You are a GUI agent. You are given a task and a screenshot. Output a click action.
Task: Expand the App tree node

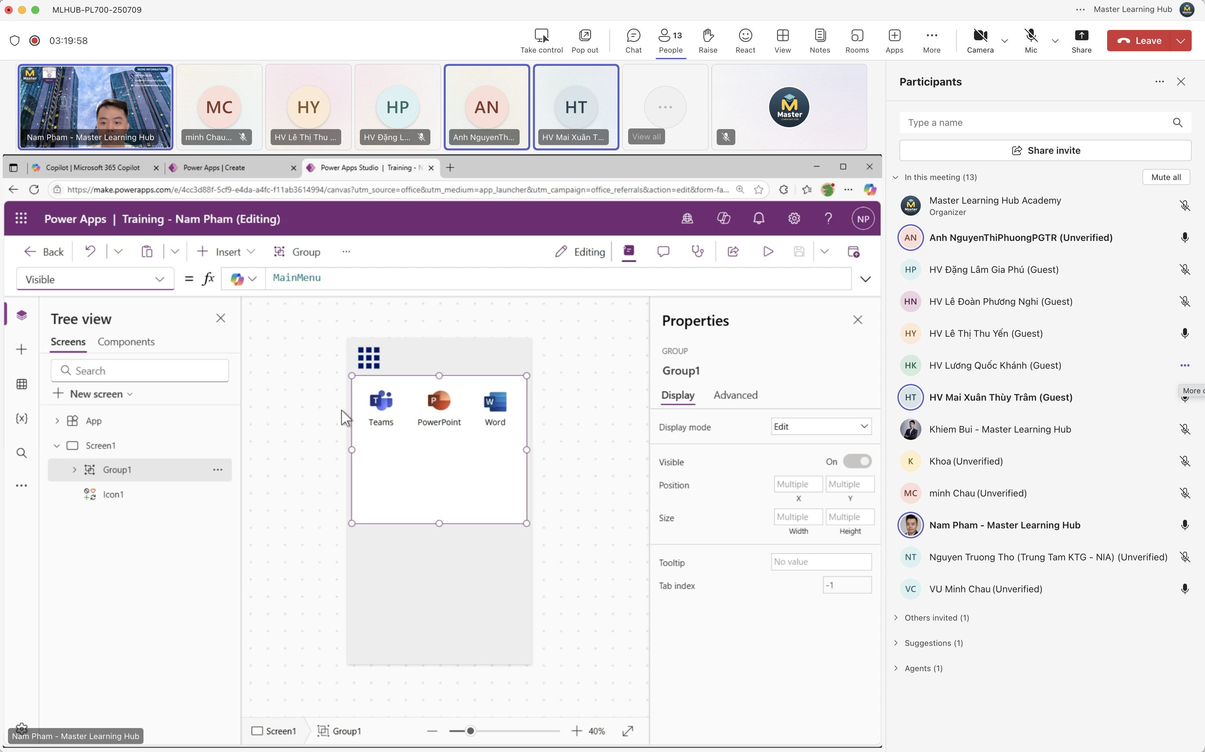pyautogui.click(x=57, y=421)
